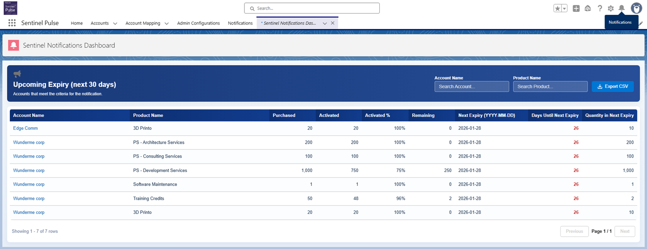Close the Sentinel Notifications Dashboard tab
The height and width of the screenshot is (249, 647).
pyautogui.click(x=333, y=23)
